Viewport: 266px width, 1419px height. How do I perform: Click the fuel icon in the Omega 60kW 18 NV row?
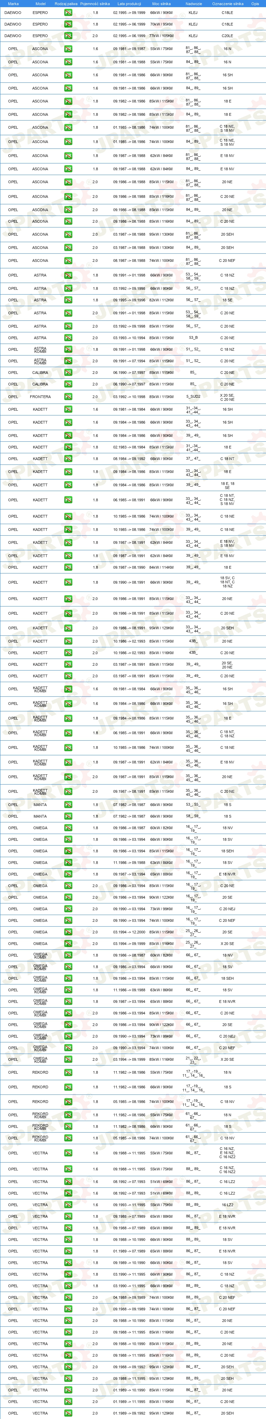click(68, 828)
